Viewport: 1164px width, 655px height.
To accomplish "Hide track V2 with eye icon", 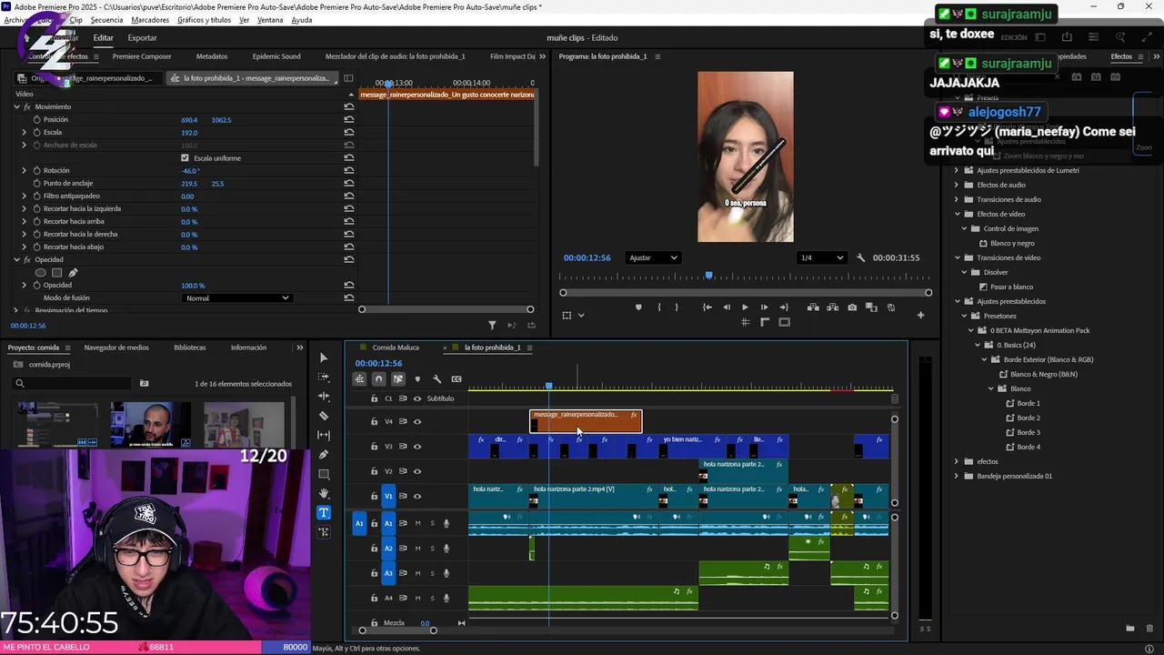I will [417, 471].
